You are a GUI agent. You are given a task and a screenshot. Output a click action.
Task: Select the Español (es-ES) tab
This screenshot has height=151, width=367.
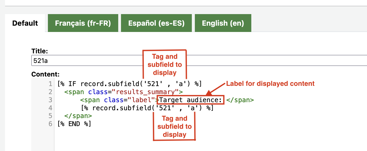tap(156, 23)
